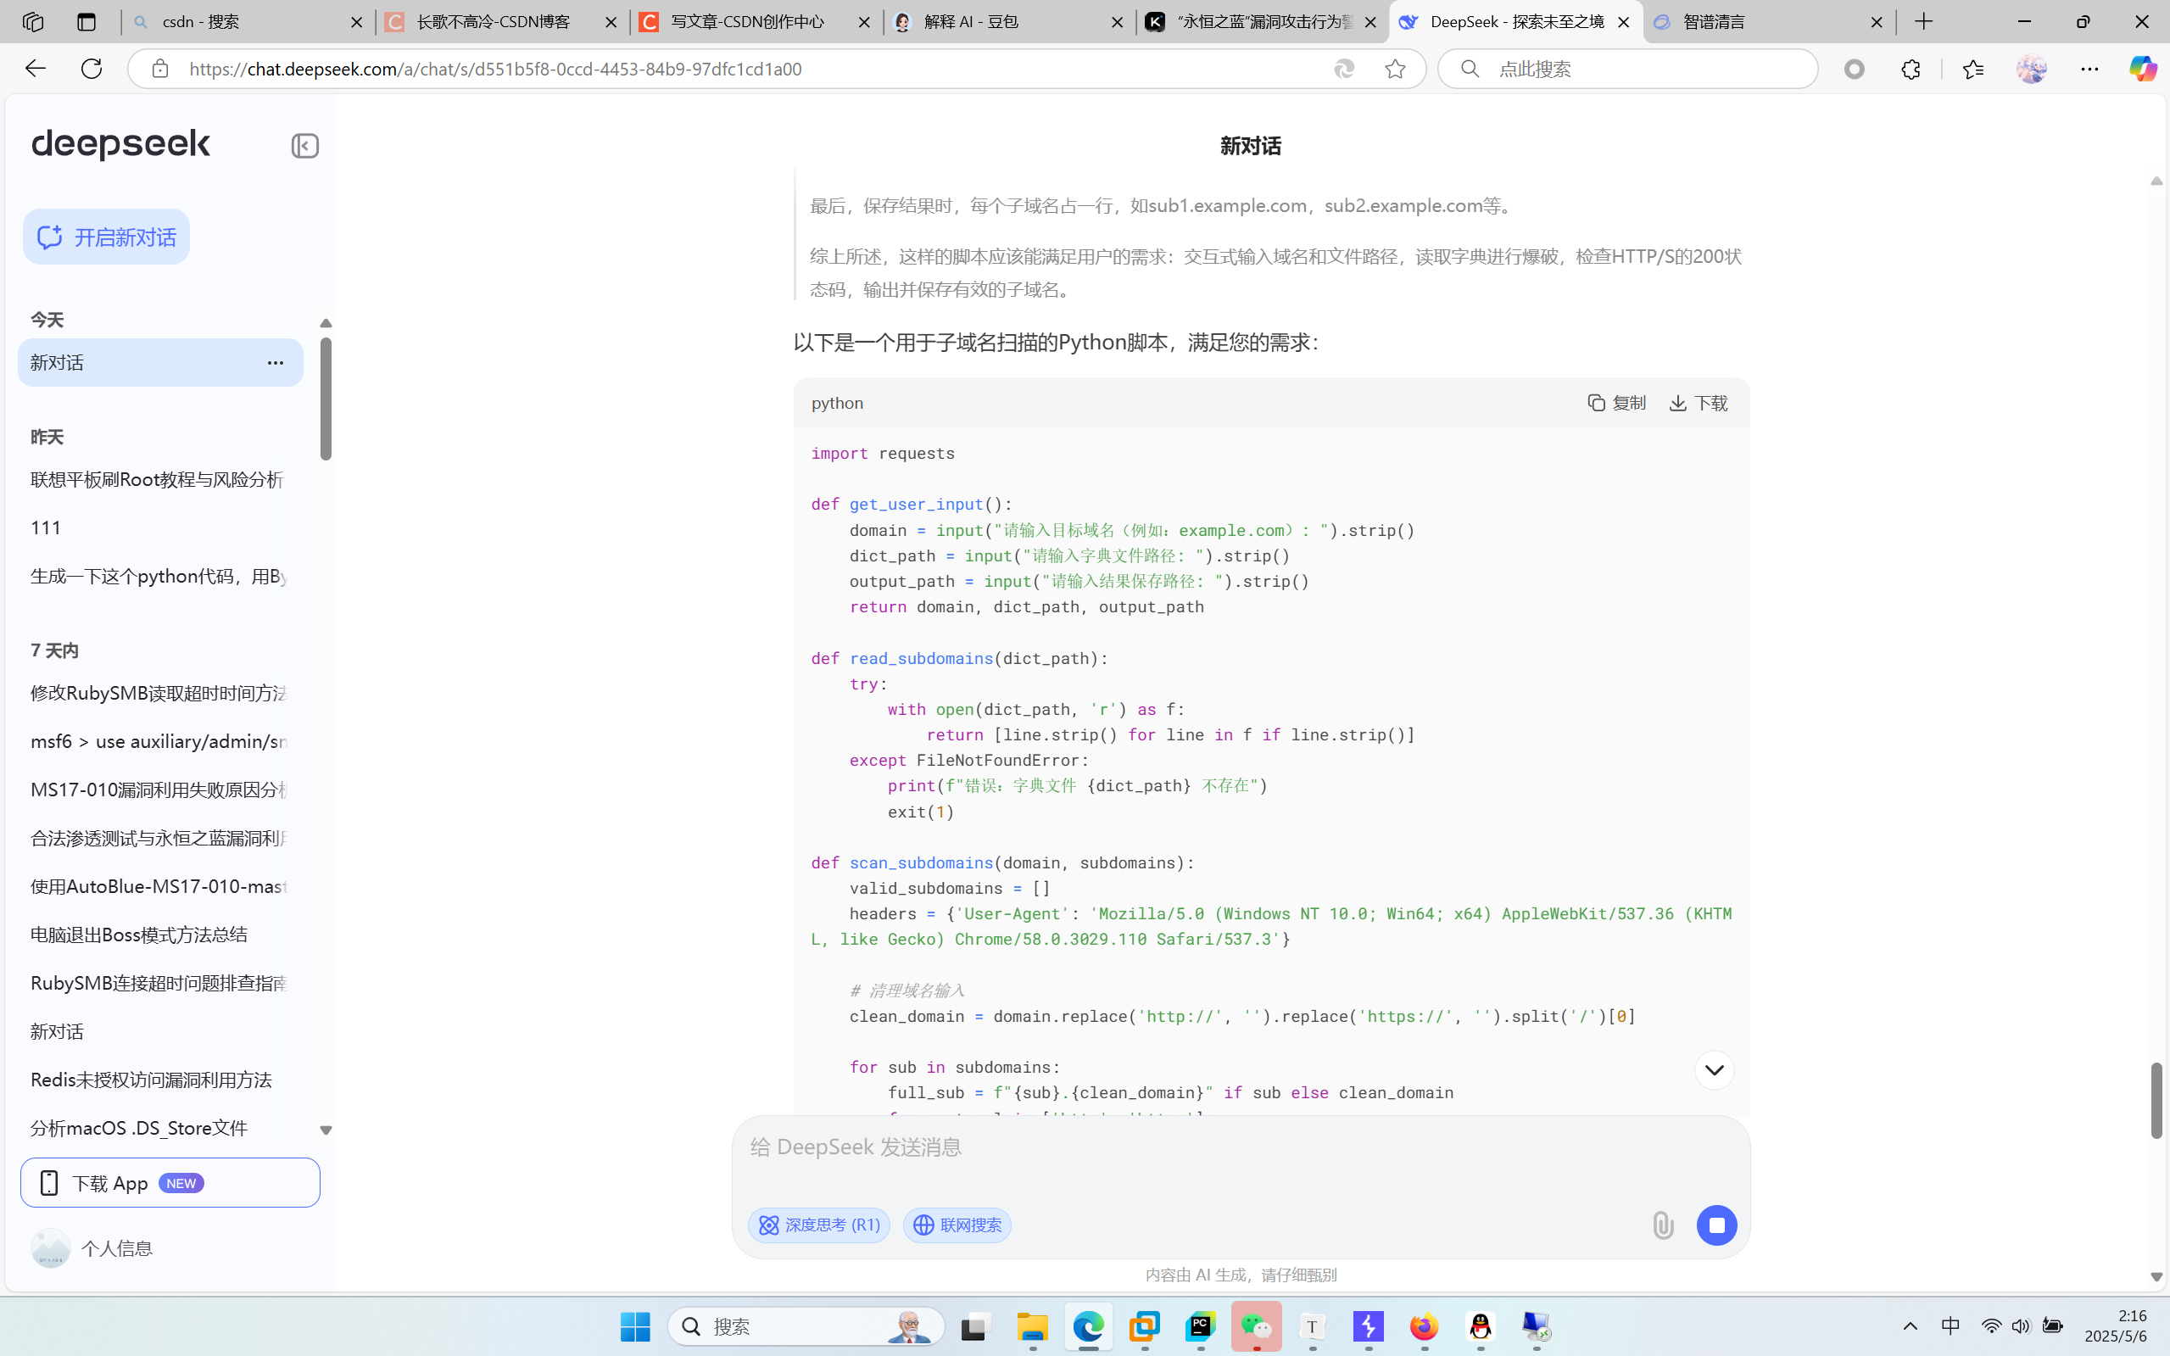Collapse the DeepSeek sidebar panel
The image size is (2170, 1356).
click(305, 145)
